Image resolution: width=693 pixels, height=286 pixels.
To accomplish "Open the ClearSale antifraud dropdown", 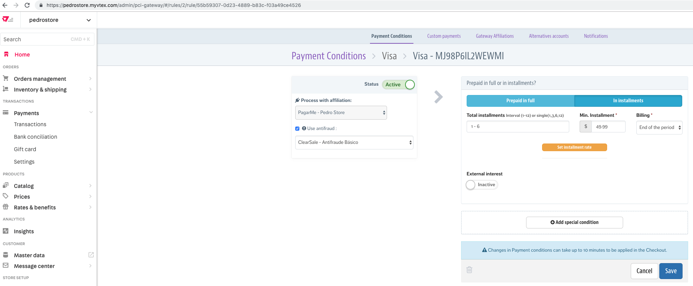I will (x=354, y=142).
